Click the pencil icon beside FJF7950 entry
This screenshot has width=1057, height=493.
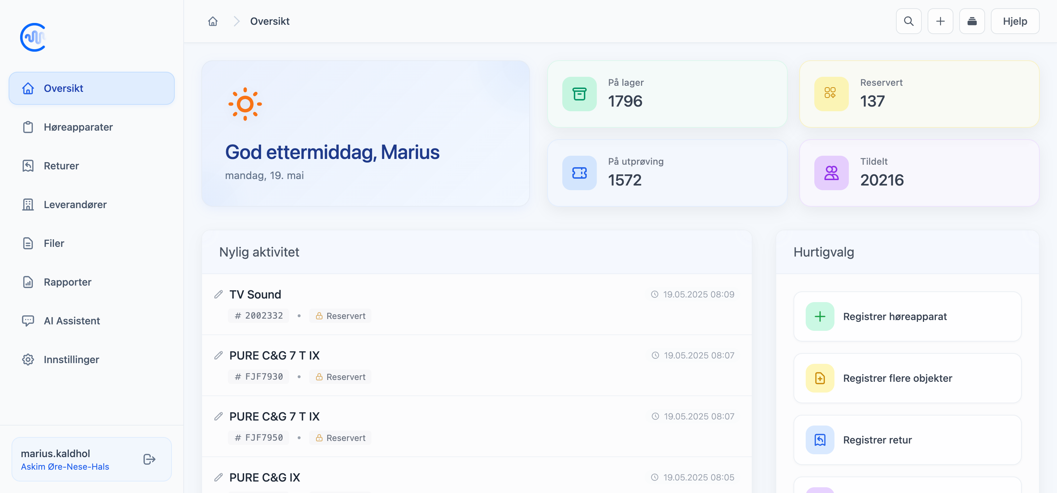coord(218,417)
